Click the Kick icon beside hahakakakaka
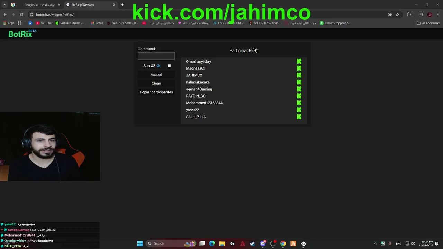Image resolution: width=443 pixels, height=249 pixels. click(299, 82)
